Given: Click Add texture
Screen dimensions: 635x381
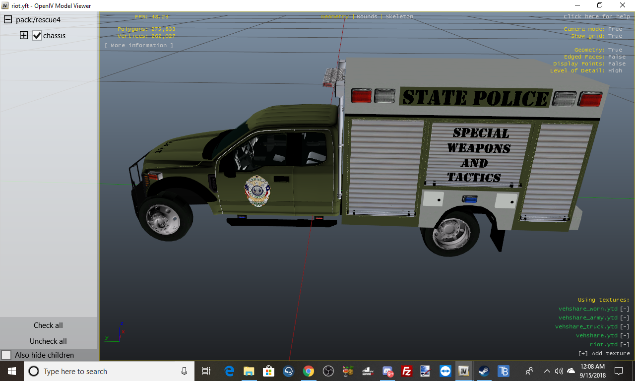Looking at the screenshot, I should click(x=604, y=354).
